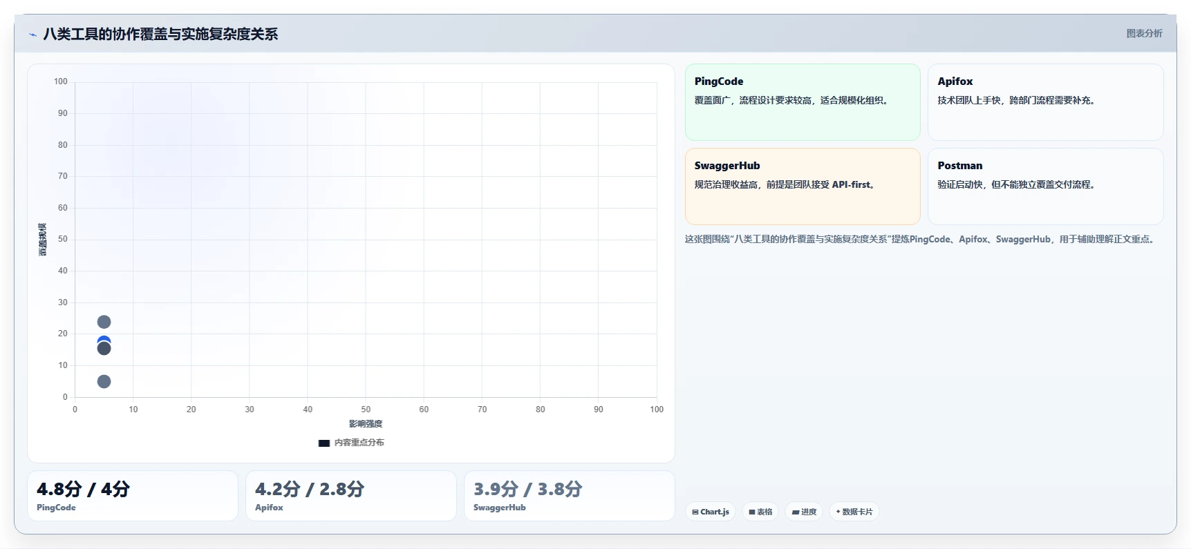This screenshot has height=549, width=1191.
Task: Click the x-axis tick label 90
Action: pyautogui.click(x=599, y=410)
